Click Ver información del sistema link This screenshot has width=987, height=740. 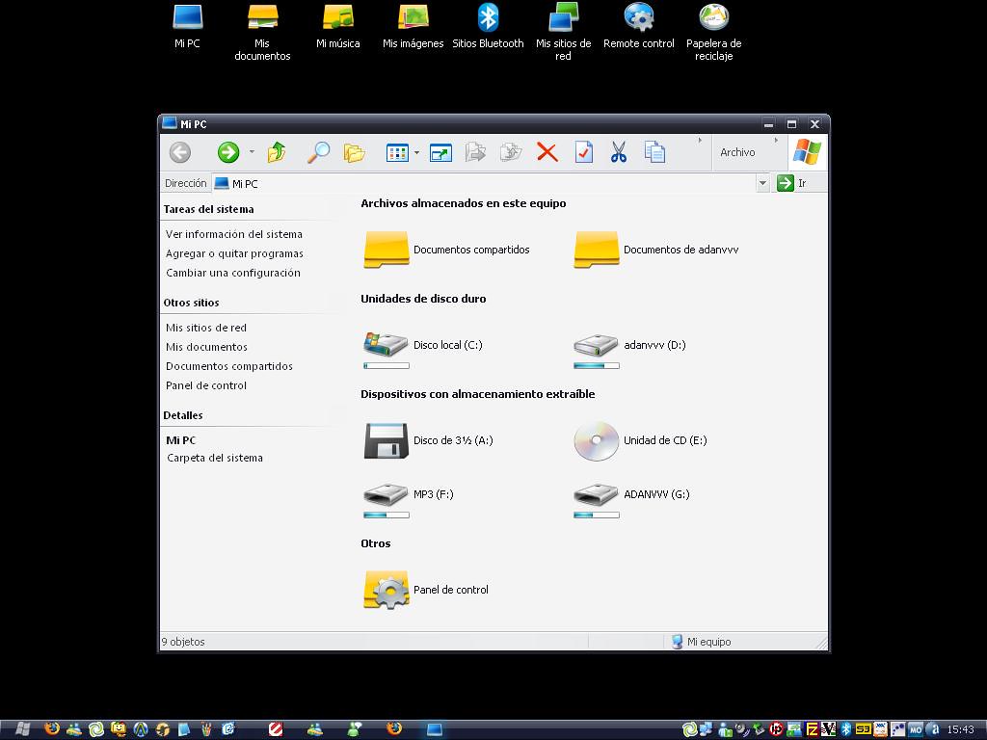[x=234, y=234]
